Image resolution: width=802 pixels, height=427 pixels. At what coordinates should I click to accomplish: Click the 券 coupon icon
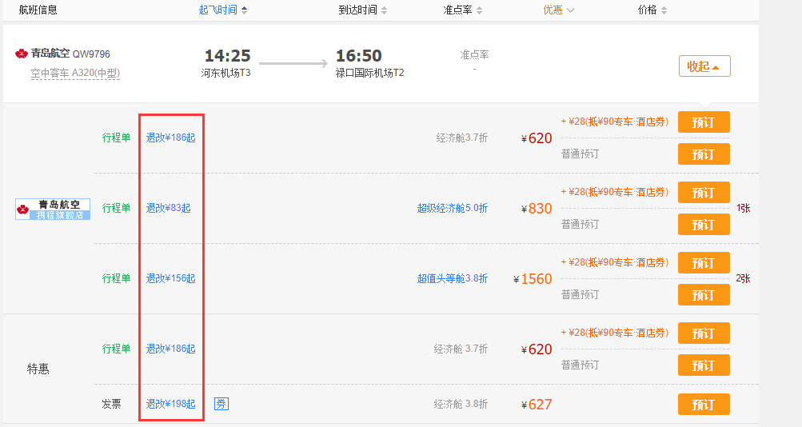point(221,404)
